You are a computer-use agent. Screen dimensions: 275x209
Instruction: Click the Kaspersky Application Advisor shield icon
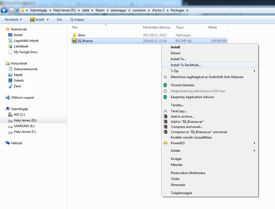click(165, 97)
